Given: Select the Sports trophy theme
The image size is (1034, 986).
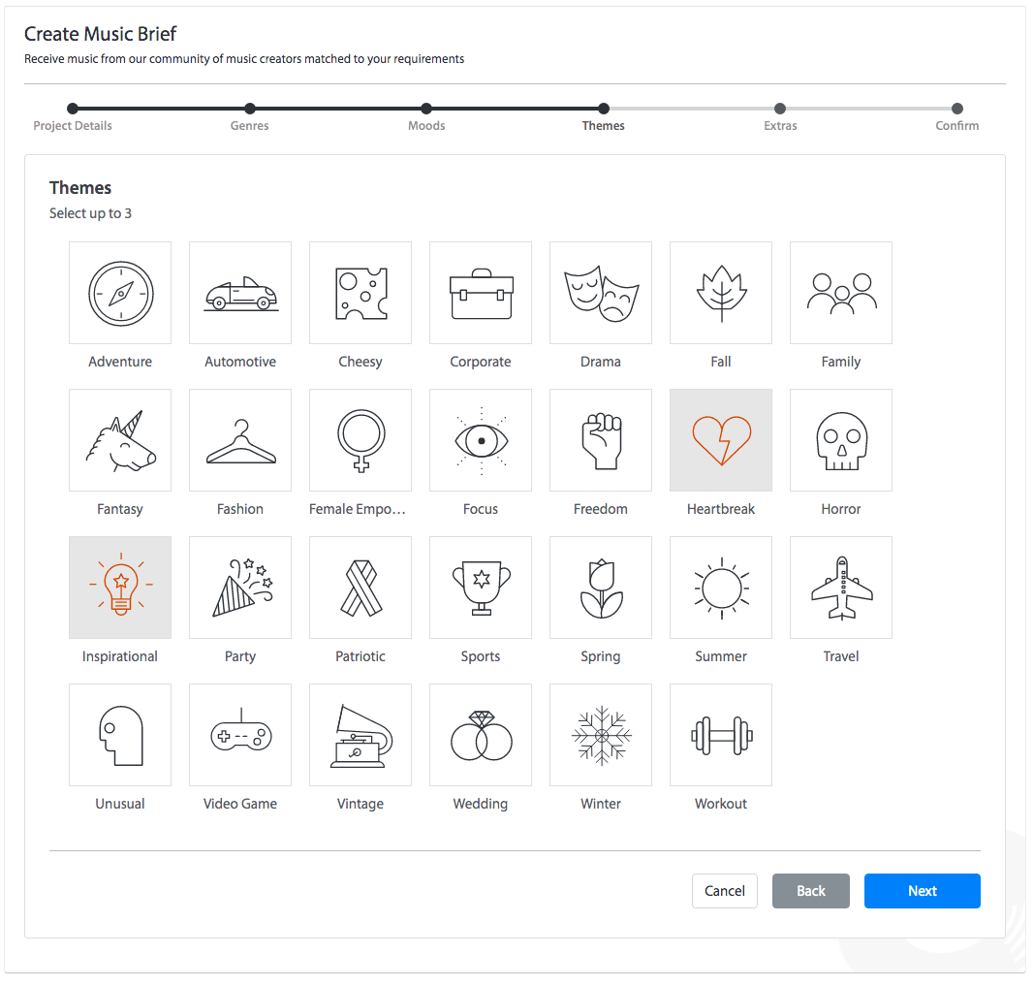Looking at the screenshot, I should [x=481, y=588].
